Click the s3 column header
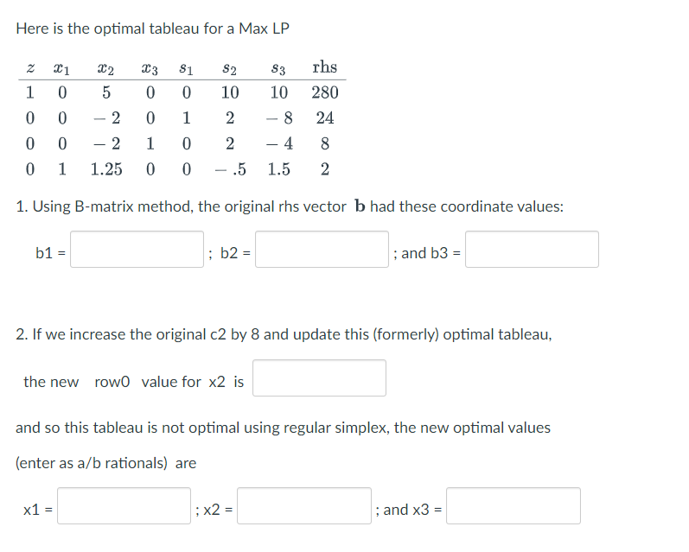689x552 pixels. (x=278, y=68)
